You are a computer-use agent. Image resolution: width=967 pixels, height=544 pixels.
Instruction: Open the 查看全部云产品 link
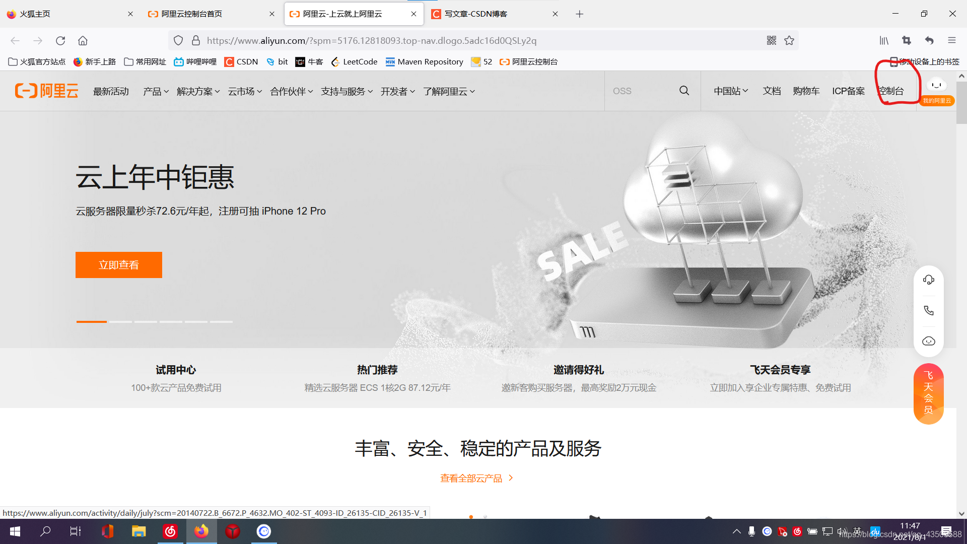[x=471, y=478]
